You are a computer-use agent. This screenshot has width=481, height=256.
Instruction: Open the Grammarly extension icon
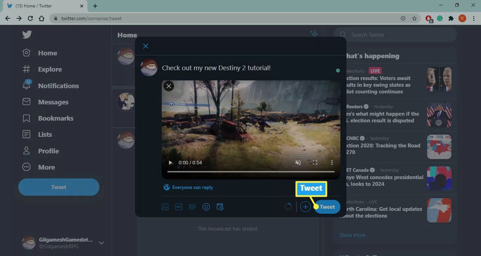(x=440, y=18)
